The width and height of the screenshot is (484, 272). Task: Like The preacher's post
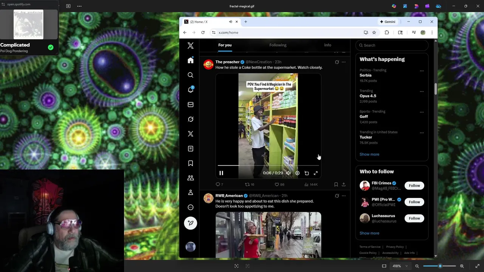[279, 184]
